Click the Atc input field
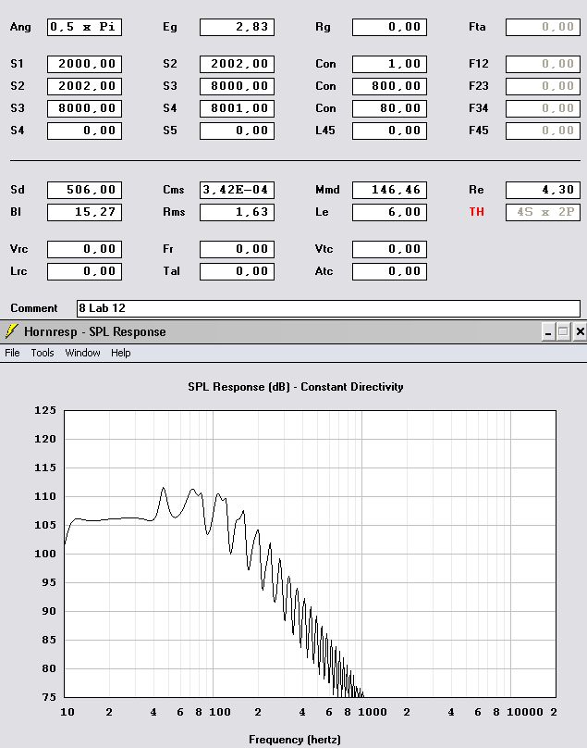The image size is (587, 748). (389, 271)
